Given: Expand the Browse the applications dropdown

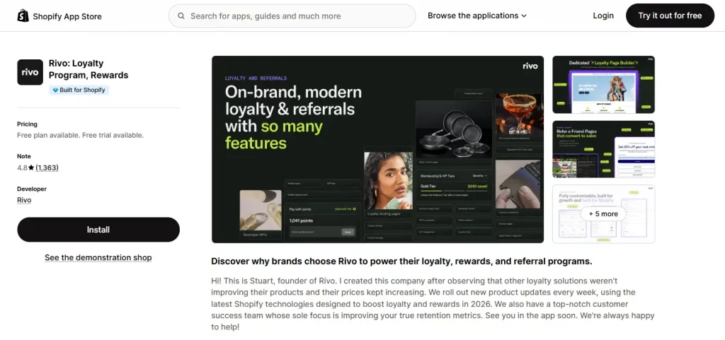Looking at the screenshot, I should pos(477,16).
